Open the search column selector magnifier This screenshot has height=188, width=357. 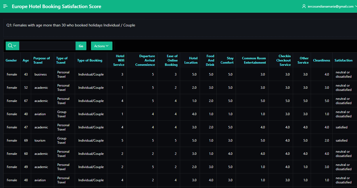coord(12,46)
